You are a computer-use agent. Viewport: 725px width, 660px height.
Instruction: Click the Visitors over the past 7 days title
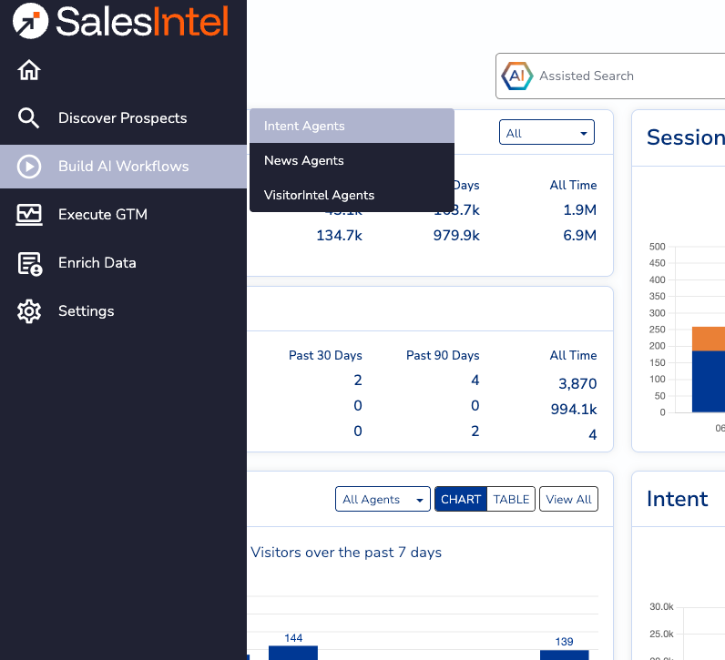346,553
